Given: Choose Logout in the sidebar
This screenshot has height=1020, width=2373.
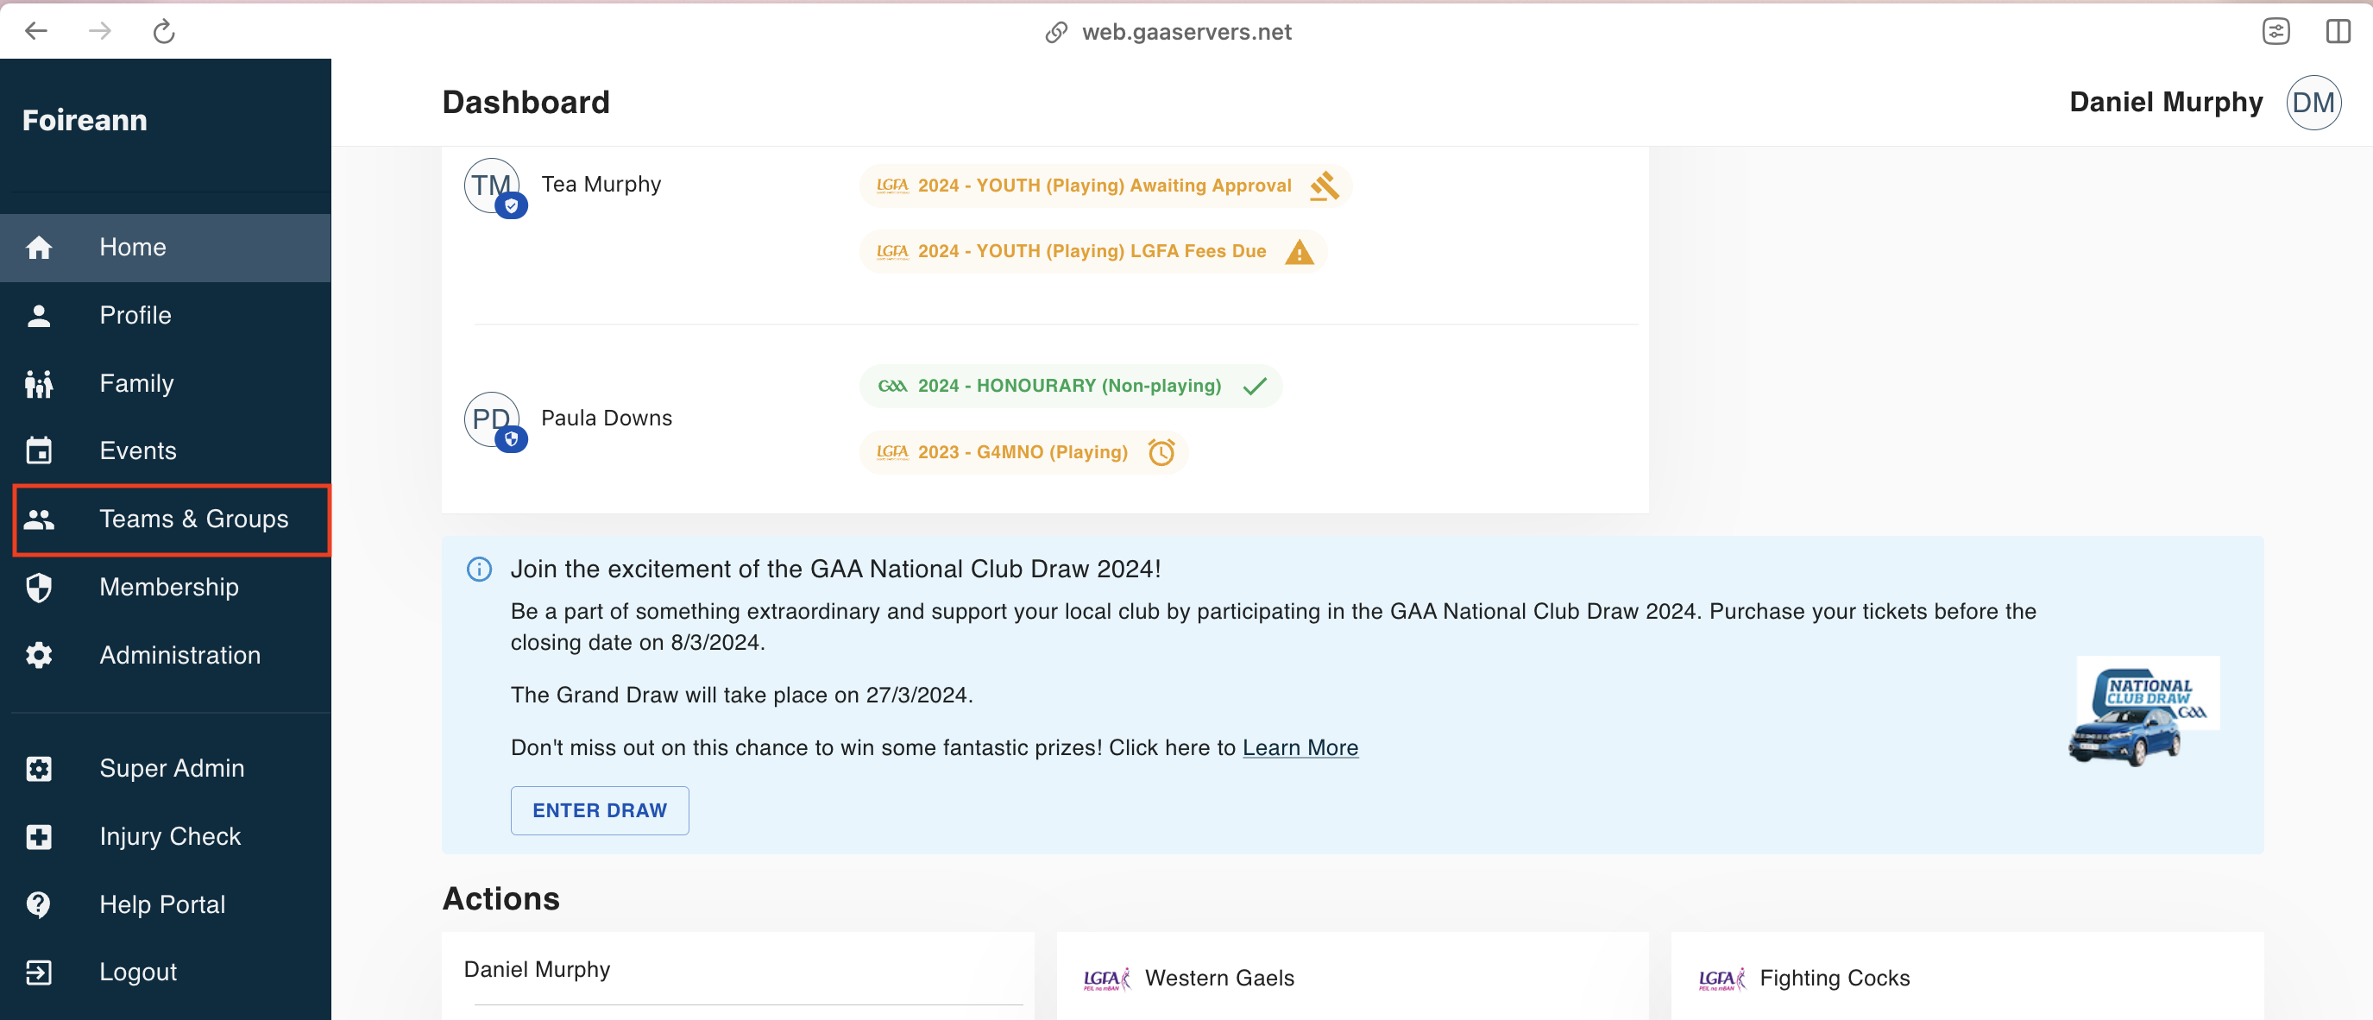Looking at the screenshot, I should click(x=166, y=972).
